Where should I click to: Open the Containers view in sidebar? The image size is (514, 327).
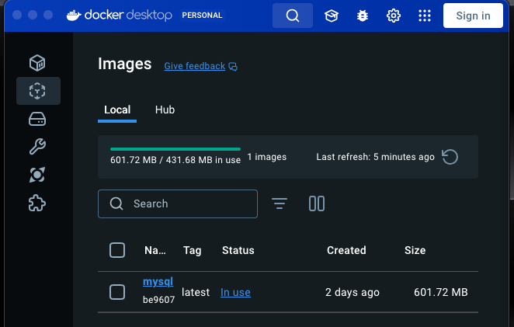click(37, 63)
